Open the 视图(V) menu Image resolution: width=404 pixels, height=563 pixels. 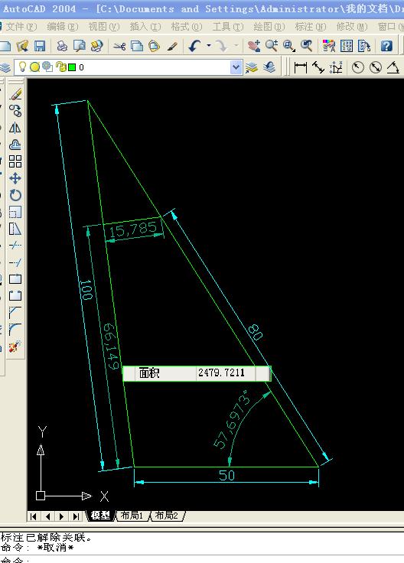(104, 27)
